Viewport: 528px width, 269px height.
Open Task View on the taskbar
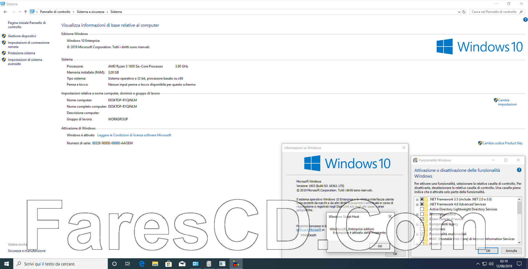(128, 264)
